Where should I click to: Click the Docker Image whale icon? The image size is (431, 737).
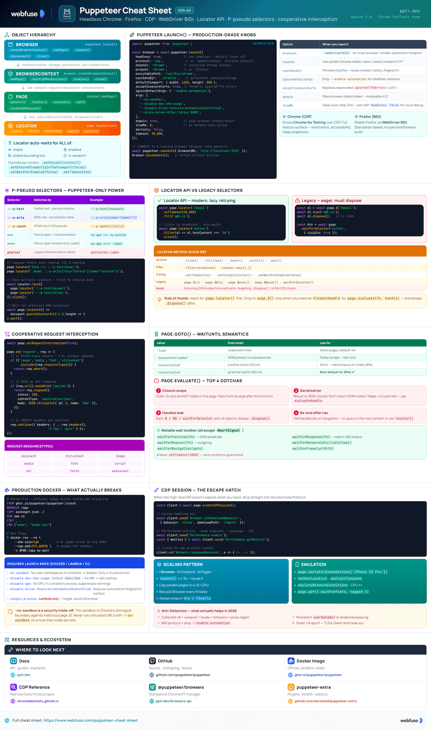tap(291, 661)
